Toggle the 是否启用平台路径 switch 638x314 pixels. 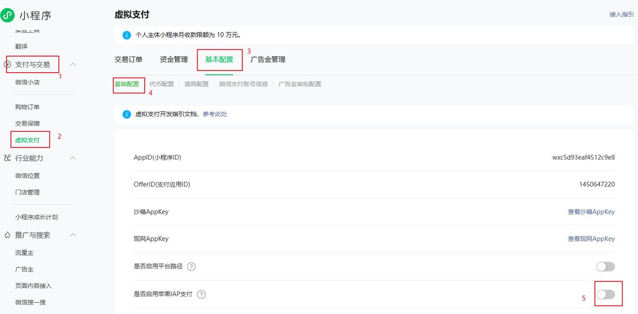606,266
